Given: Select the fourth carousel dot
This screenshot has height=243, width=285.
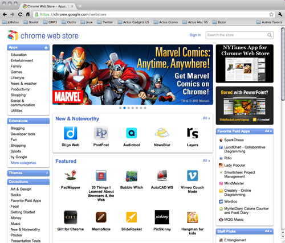Looking at the screenshot, I should click(133, 108).
